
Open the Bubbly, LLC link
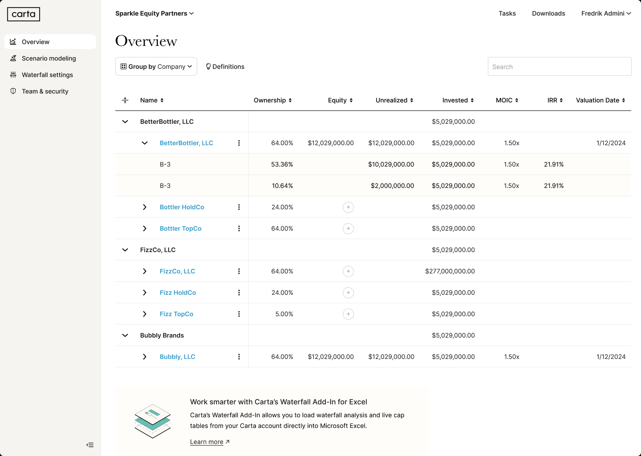click(x=178, y=357)
